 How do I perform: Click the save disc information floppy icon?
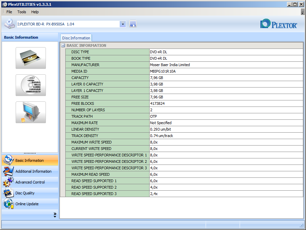[x=133, y=24]
